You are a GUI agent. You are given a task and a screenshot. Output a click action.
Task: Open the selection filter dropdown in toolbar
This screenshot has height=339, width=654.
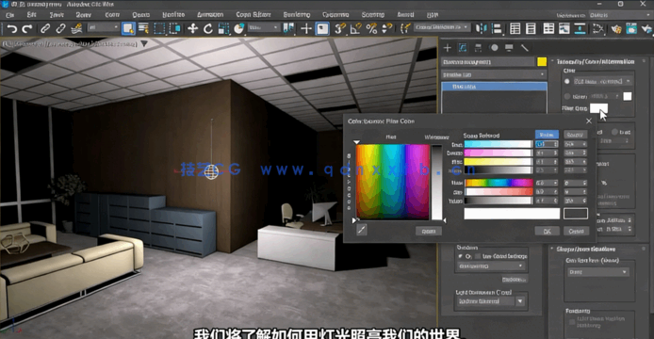(104, 27)
